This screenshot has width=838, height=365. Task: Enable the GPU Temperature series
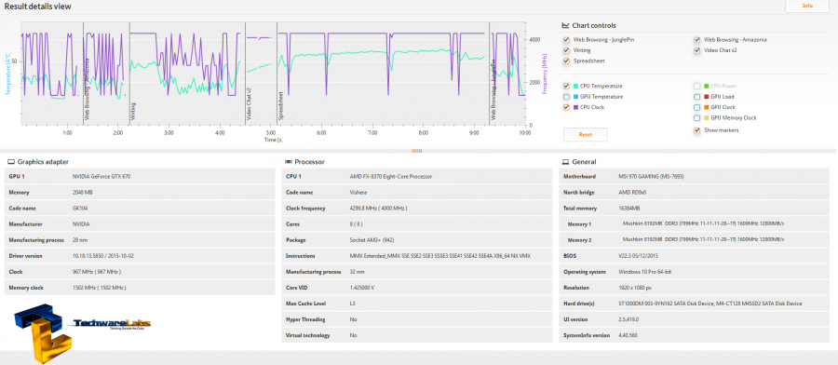(566, 97)
